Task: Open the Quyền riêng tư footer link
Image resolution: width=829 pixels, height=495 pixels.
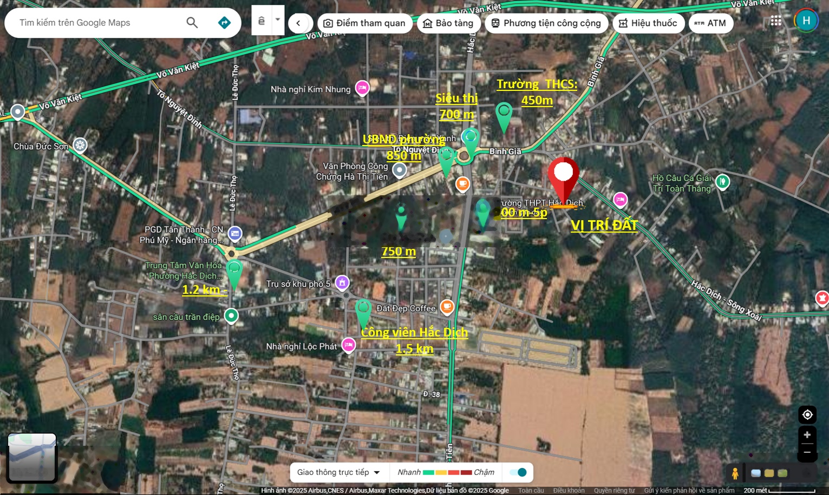Action: [614, 491]
